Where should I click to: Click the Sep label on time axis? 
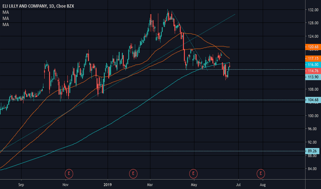pos(21,185)
